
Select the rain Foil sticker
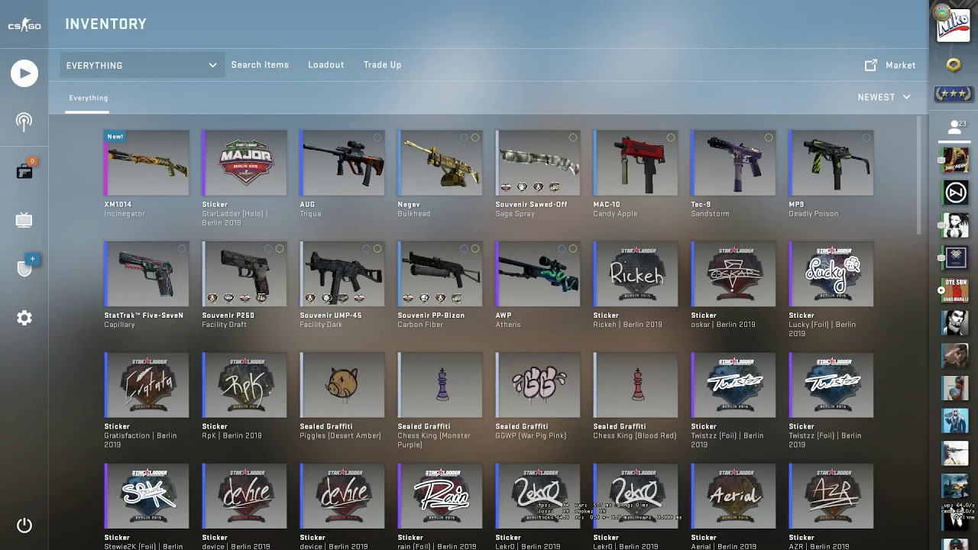[x=440, y=496]
